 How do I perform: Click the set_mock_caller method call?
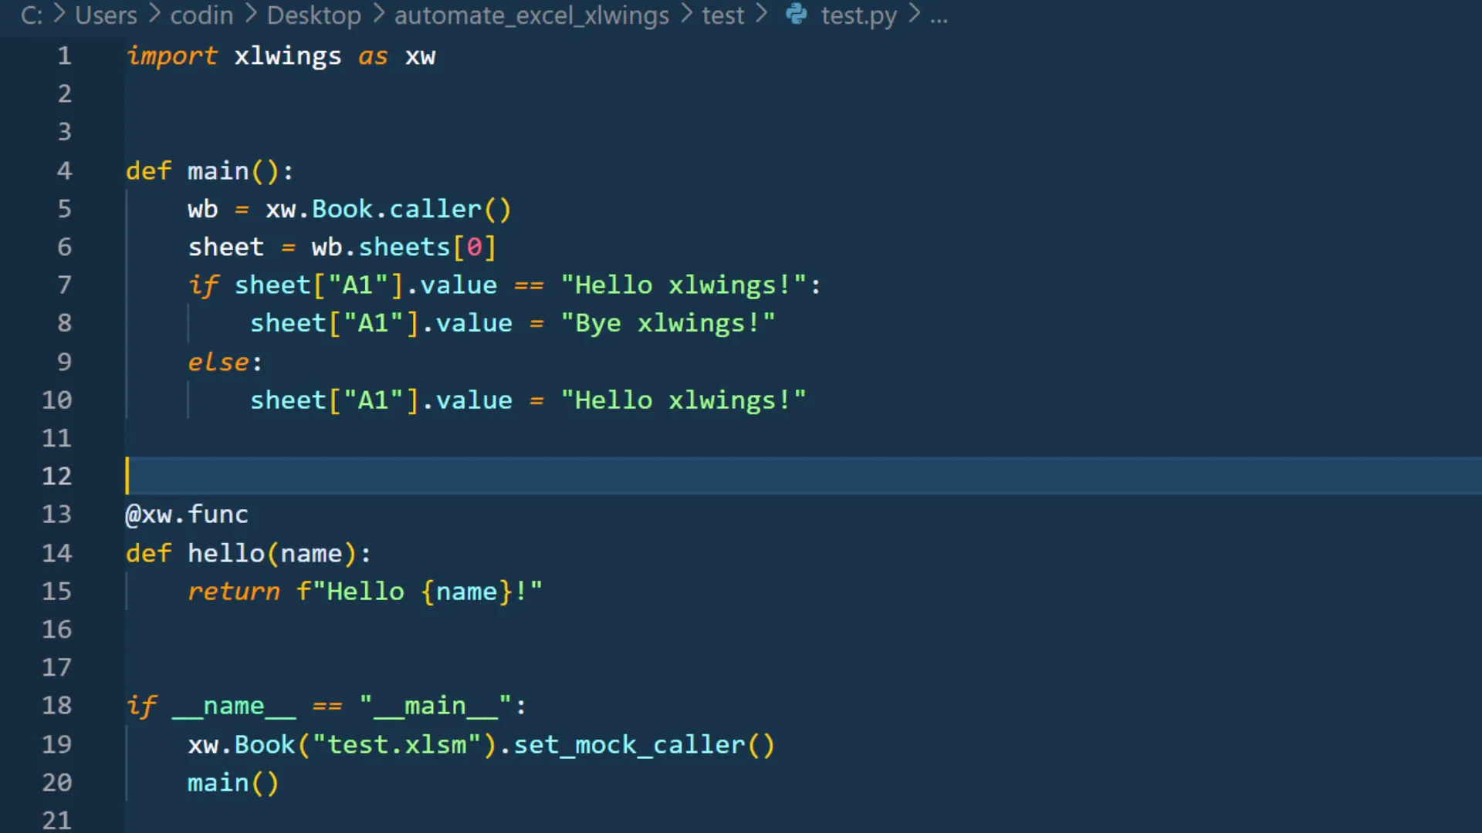629,744
